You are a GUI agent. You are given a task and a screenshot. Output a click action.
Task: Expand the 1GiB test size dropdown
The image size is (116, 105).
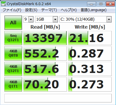point(55,19)
